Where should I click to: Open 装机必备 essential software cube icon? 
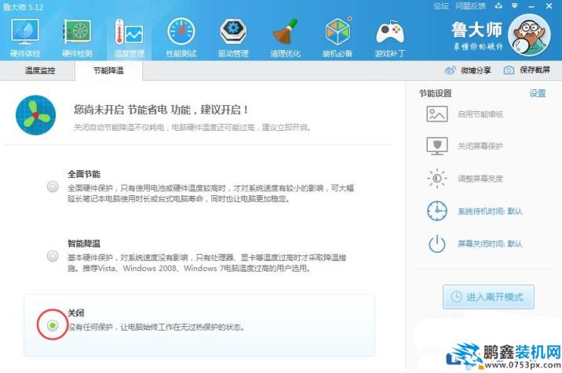coord(338,35)
